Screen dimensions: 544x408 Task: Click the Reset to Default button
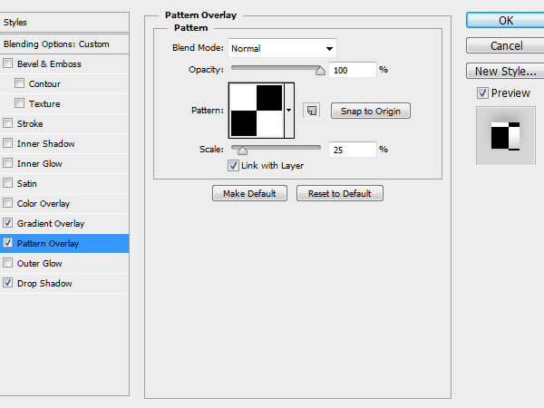click(340, 193)
